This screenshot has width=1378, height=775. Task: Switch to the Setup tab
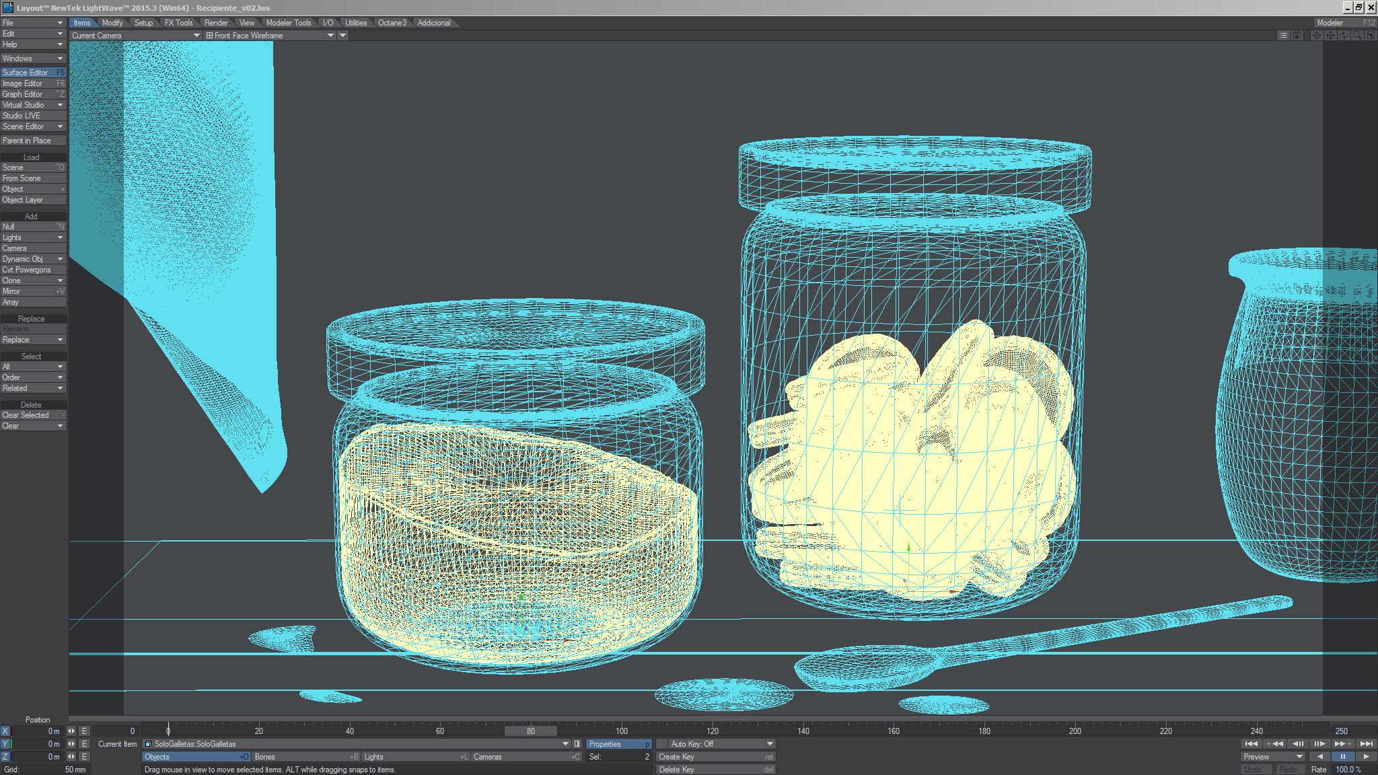(143, 23)
